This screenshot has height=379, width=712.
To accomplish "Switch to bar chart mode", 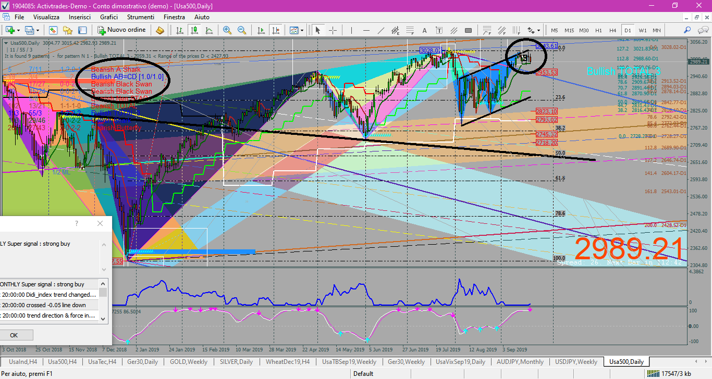I will click(179, 30).
